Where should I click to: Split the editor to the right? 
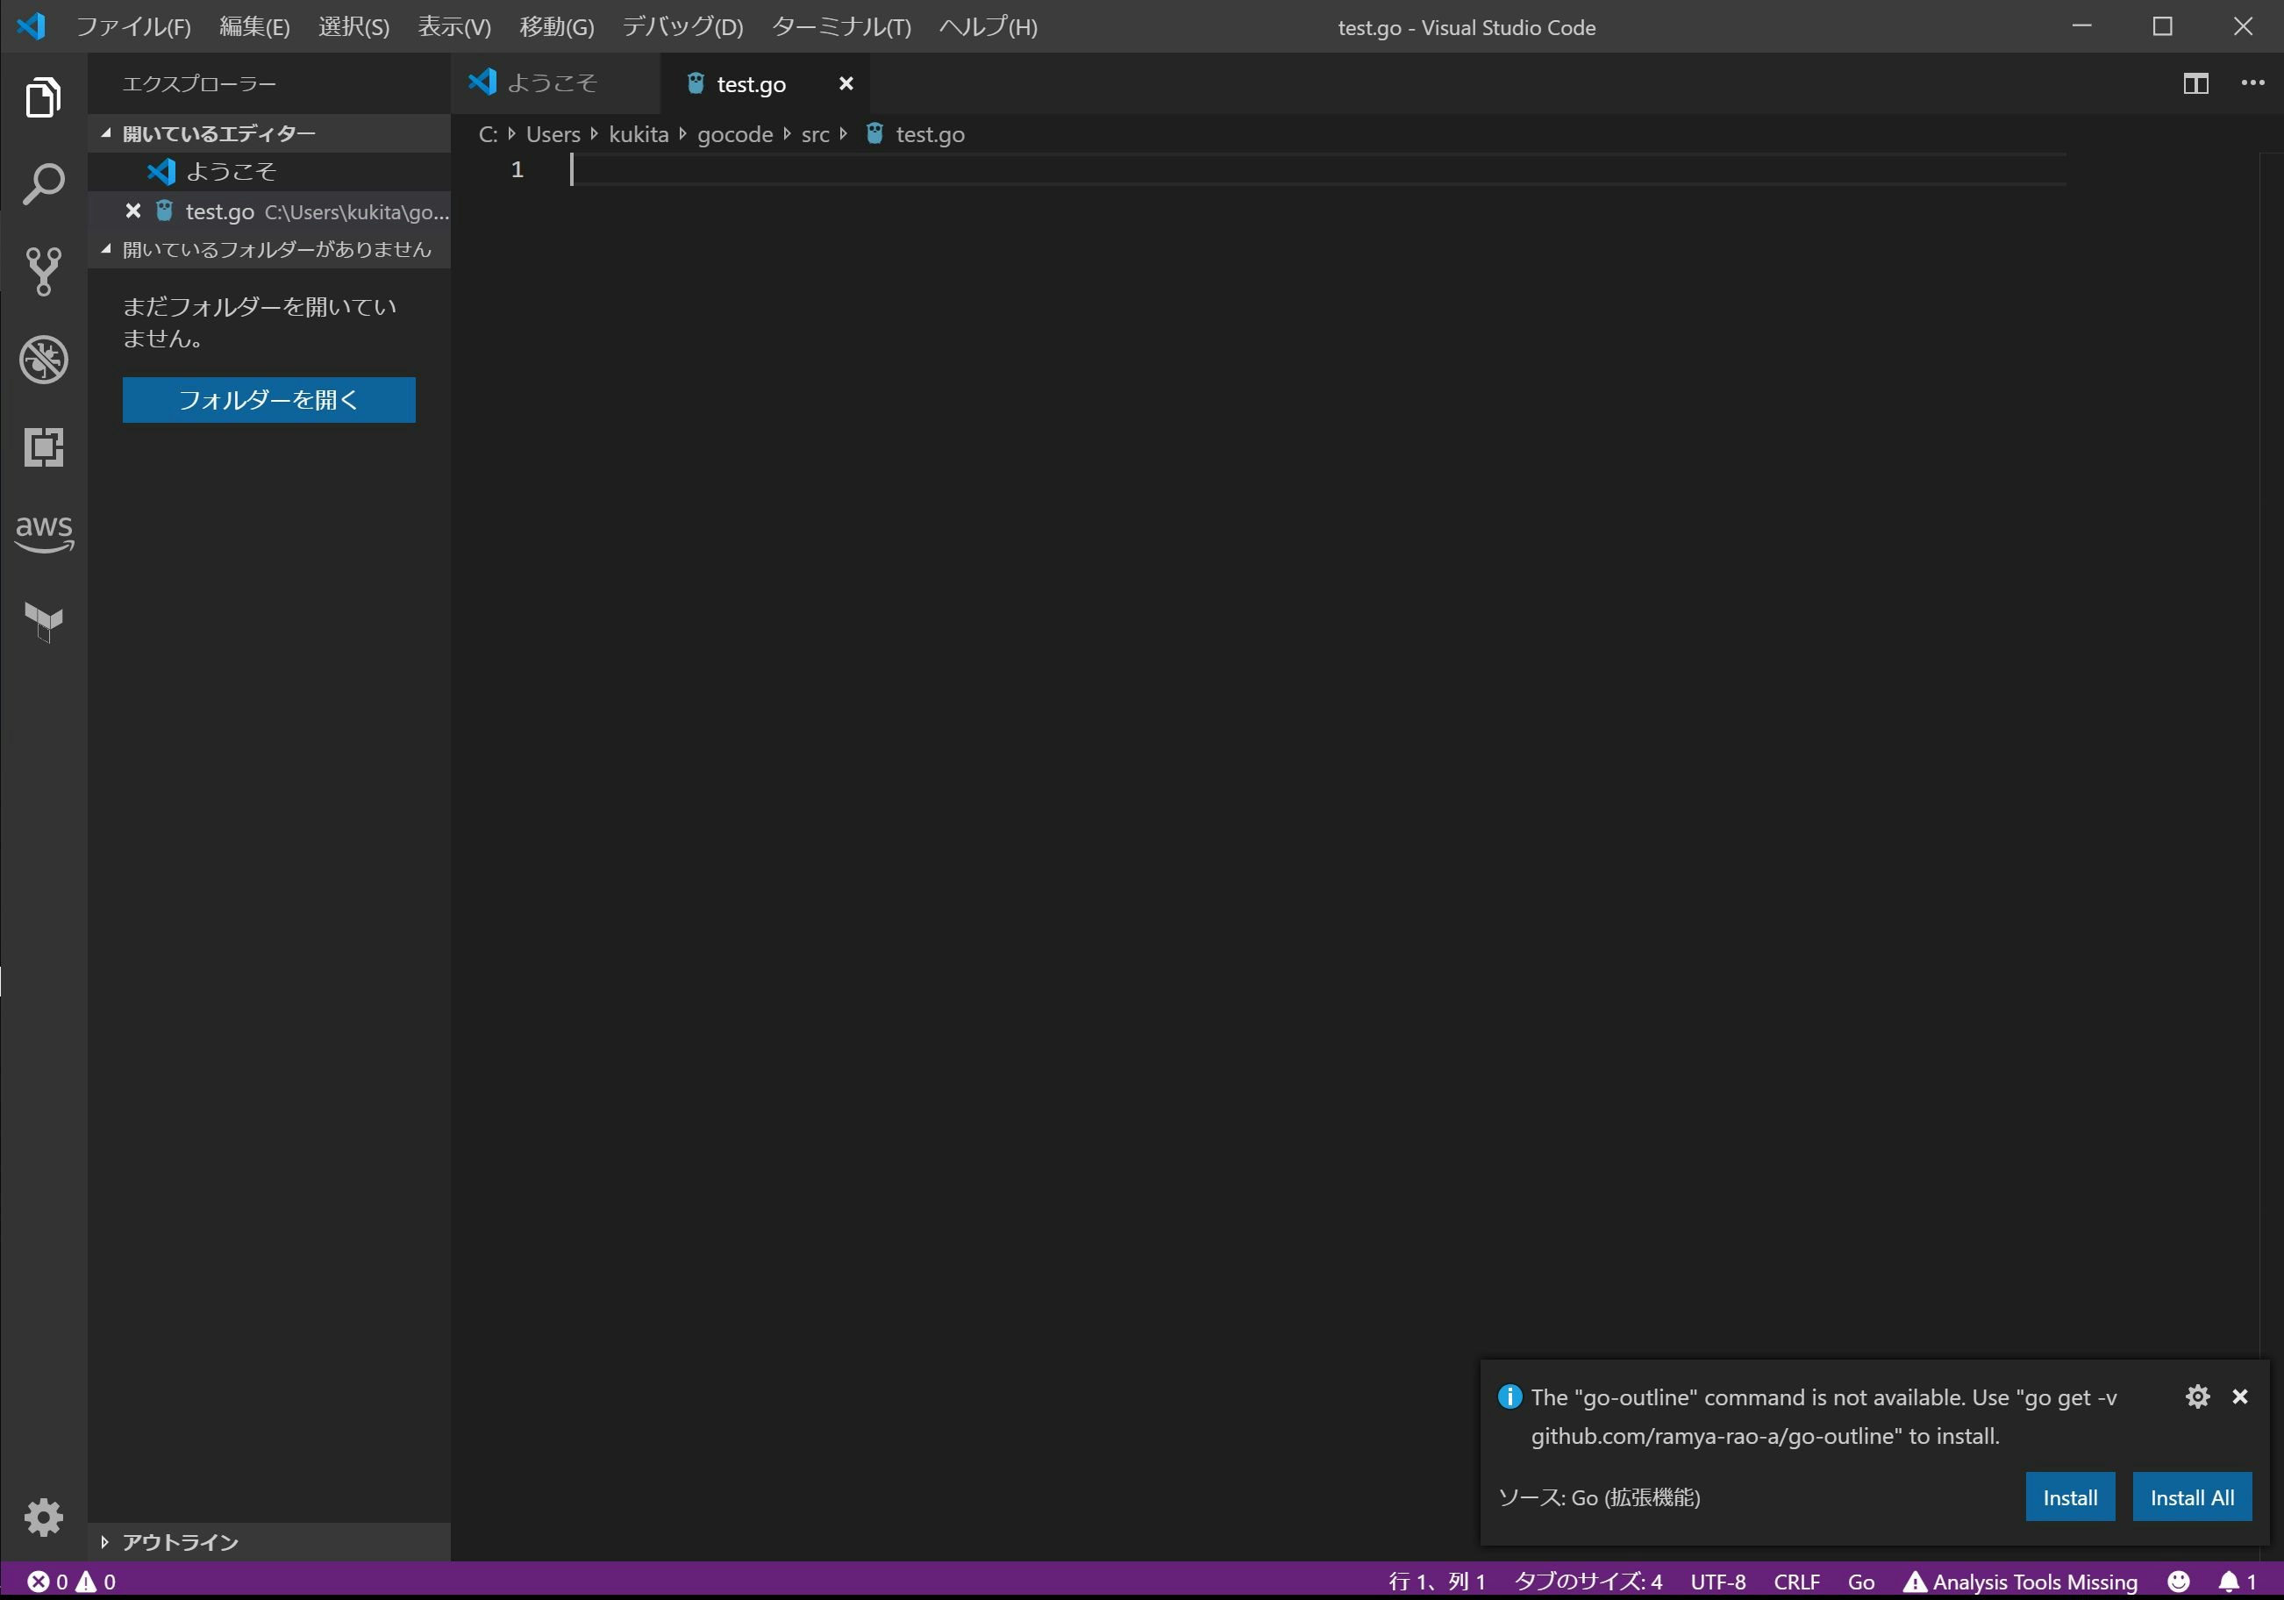2195,83
